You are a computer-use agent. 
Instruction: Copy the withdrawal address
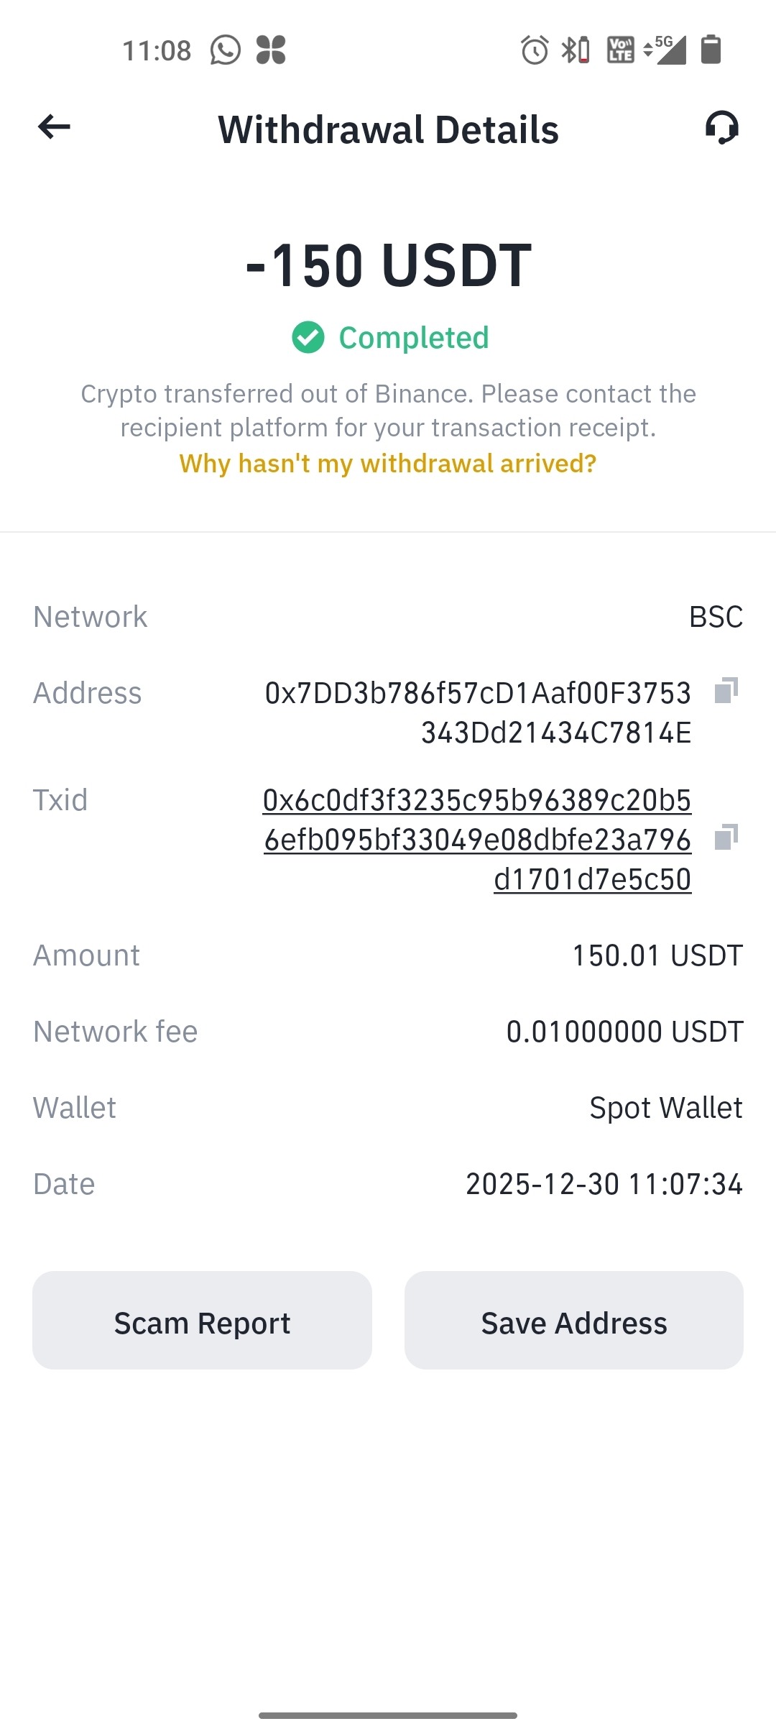pyautogui.click(x=726, y=691)
